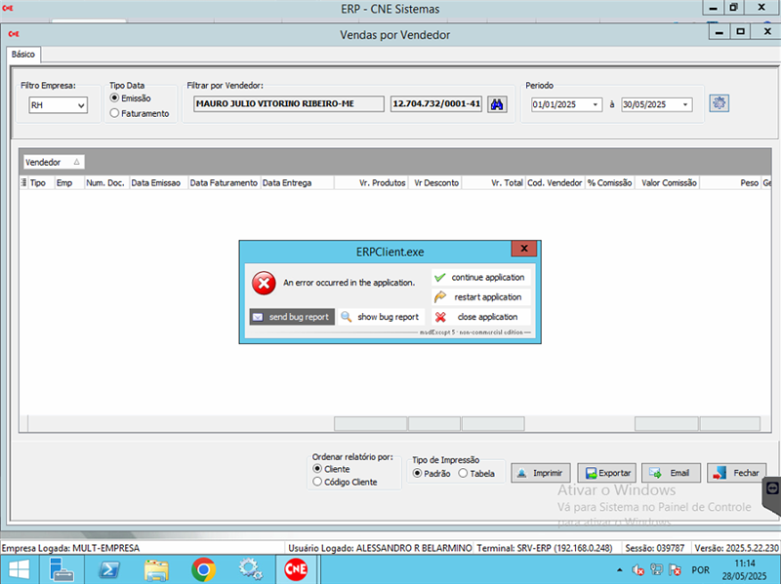Click the CNE app icon in taskbar

pyautogui.click(x=295, y=569)
